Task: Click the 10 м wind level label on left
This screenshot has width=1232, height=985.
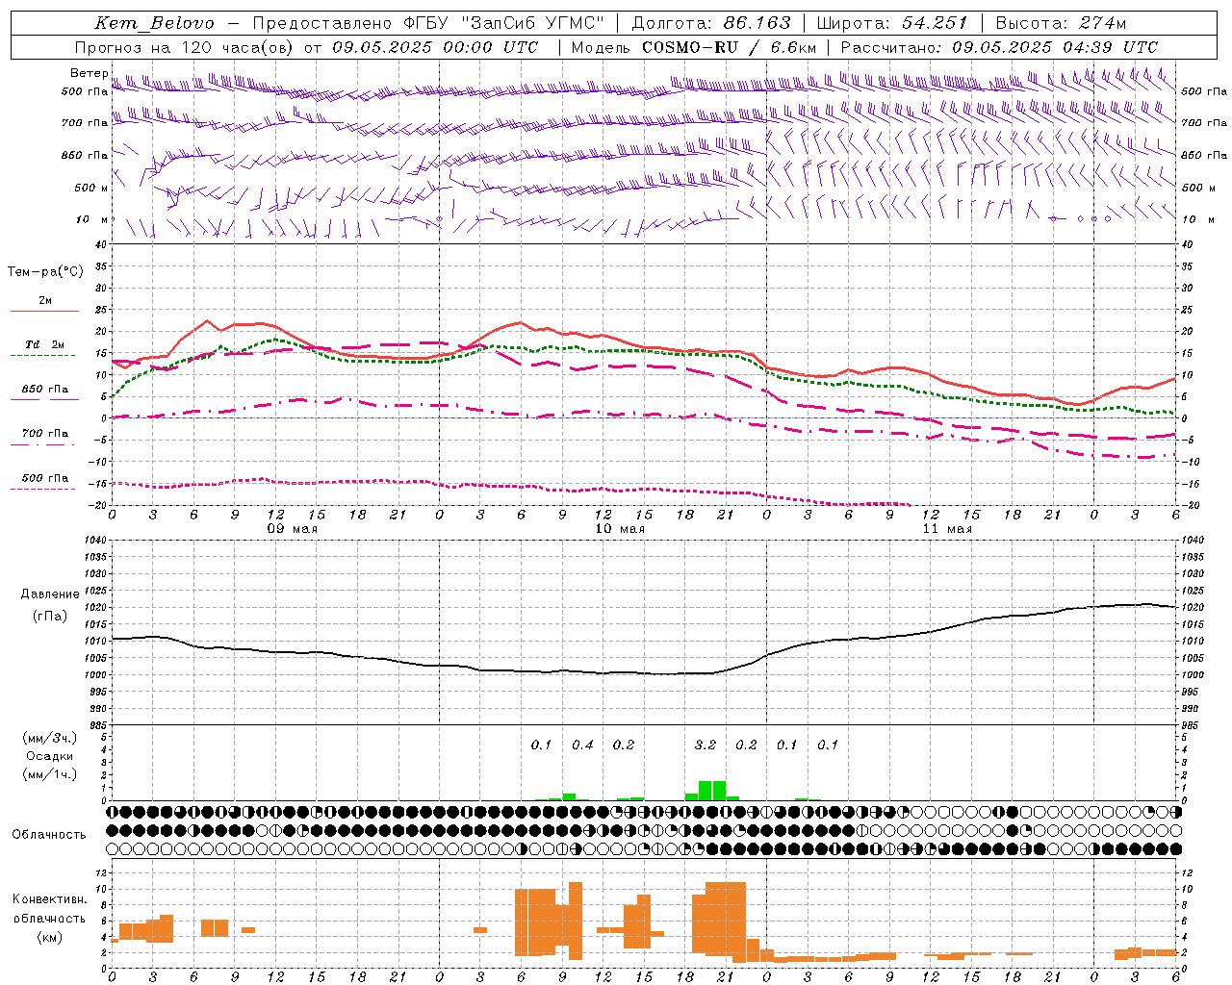Action: (x=92, y=219)
